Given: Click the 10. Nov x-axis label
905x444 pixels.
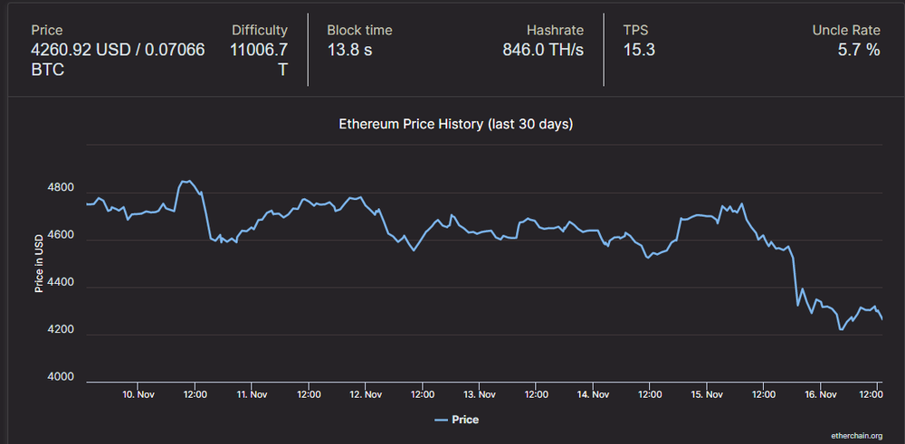Looking at the screenshot, I should [138, 395].
